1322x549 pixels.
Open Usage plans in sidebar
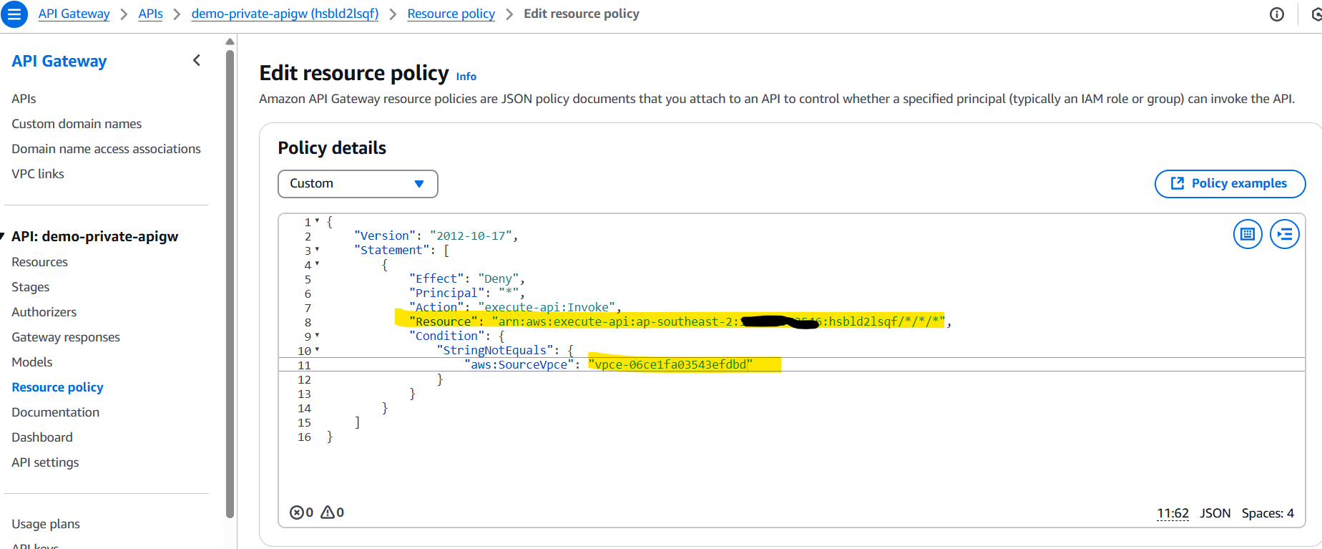point(45,524)
